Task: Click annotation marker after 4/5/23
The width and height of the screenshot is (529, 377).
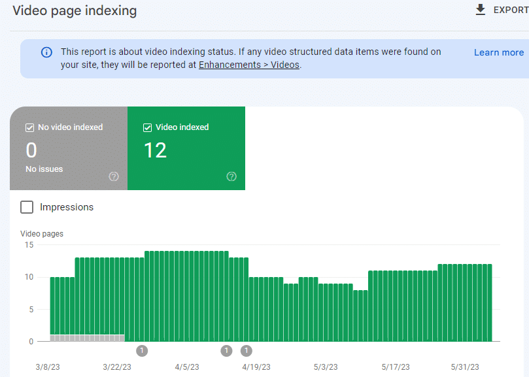Action: (226, 351)
